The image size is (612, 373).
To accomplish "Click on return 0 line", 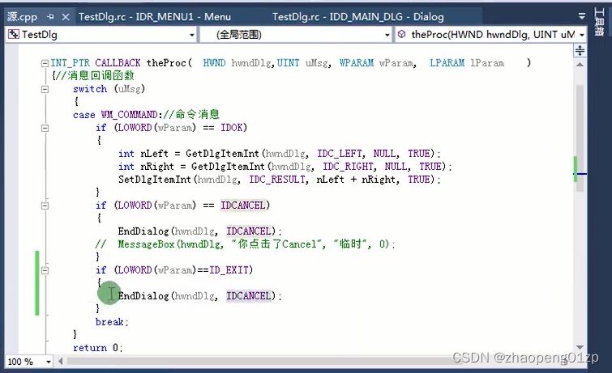I will tap(97, 348).
